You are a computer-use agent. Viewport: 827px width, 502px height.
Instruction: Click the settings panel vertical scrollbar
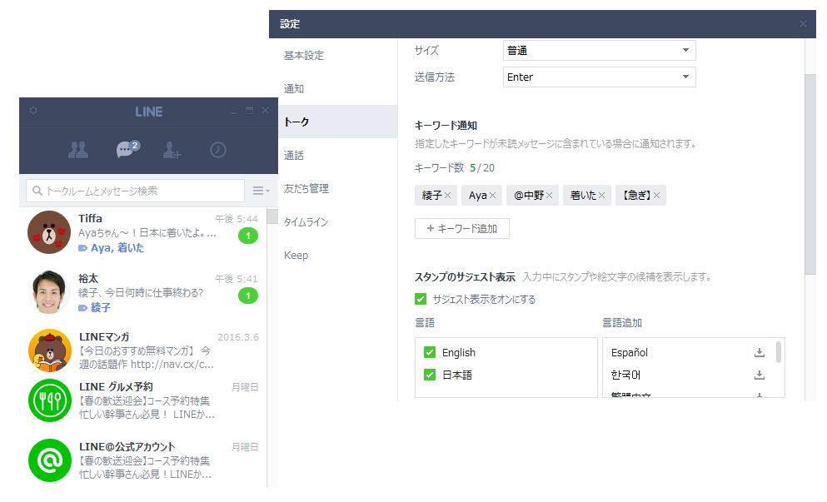(810, 174)
